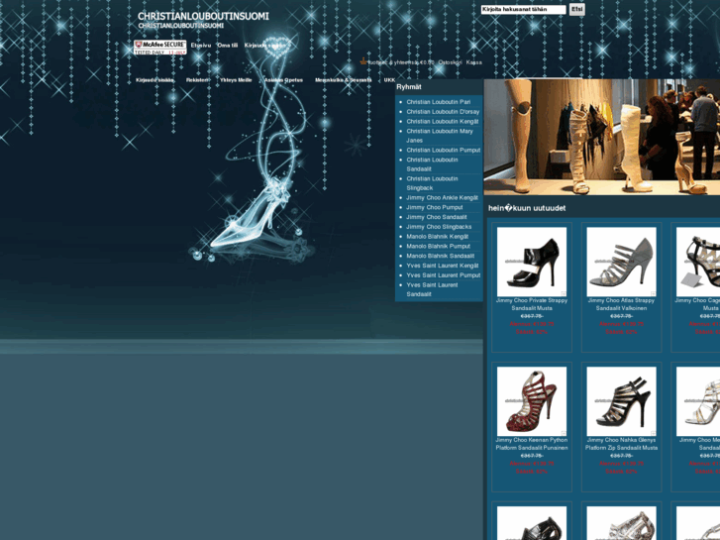Viewport: 720px width, 540px height.
Task: Open Jimmy Choo Atlas Strappy Valkoinen thumbnail
Action: pos(621,262)
